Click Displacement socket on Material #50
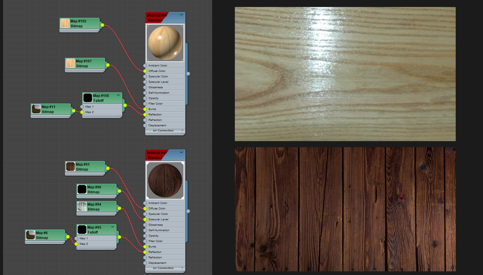This screenshot has width=483, height=275. pos(145,125)
